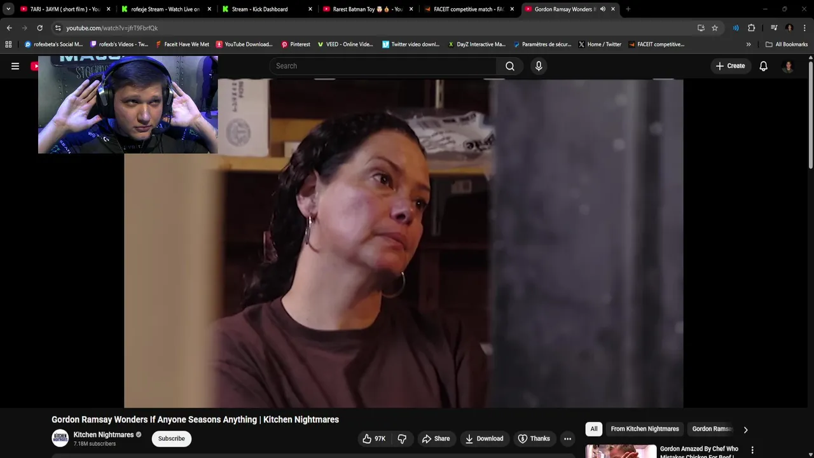Open FACEIT competitive... bookmark

pos(656,45)
